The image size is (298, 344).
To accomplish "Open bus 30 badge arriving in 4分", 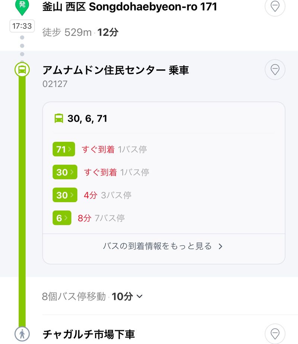I will point(65,195).
